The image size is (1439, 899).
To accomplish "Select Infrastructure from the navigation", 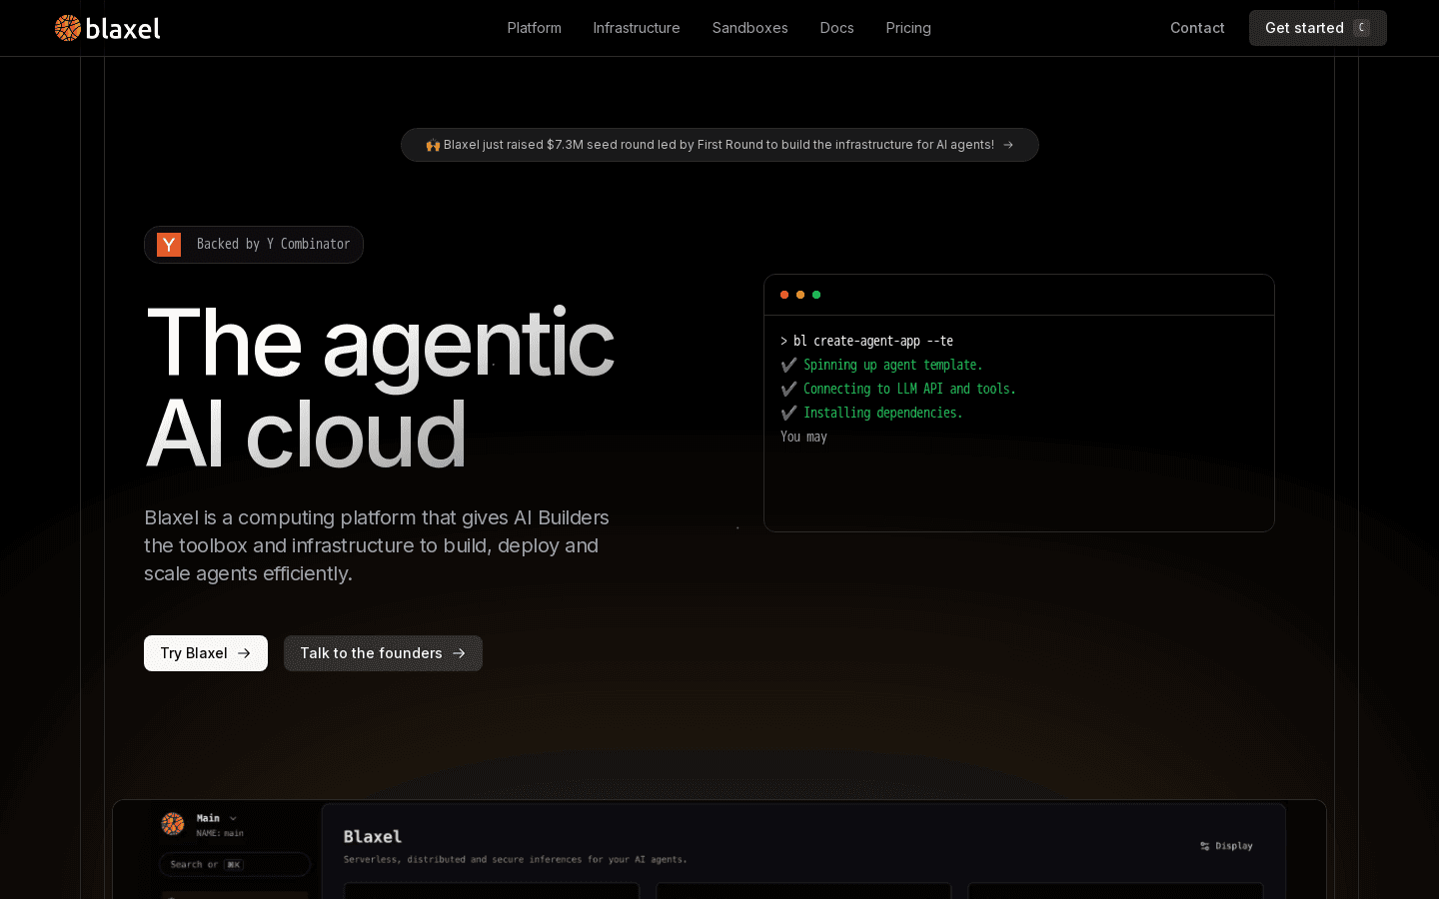I will pyautogui.click(x=636, y=28).
